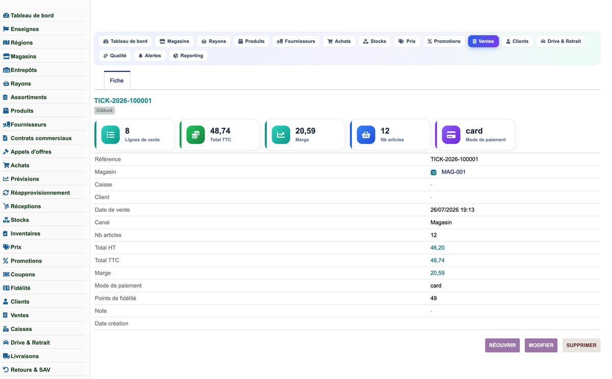Go to Rayons in the left sidebar
The width and height of the screenshot is (612, 379).
[21, 84]
